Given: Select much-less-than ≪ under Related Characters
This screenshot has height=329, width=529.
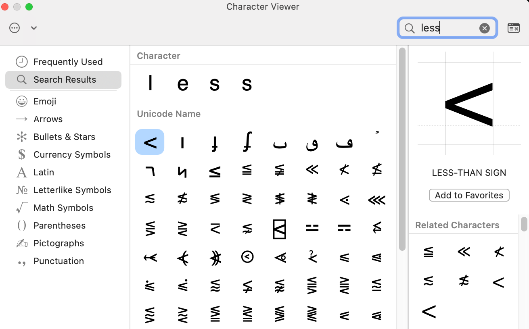Looking at the screenshot, I should tap(464, 252).
